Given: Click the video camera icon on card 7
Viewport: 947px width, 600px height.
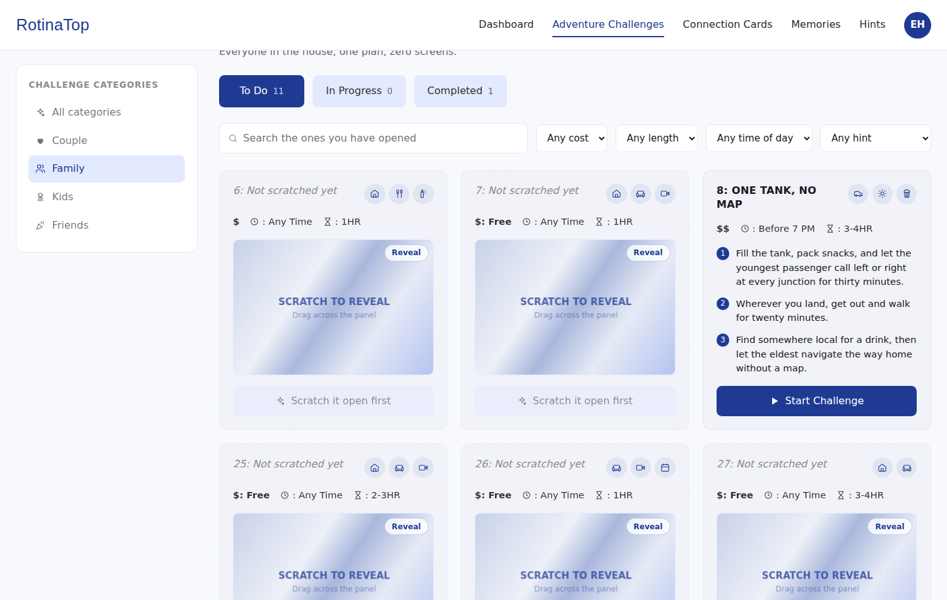Looking at the screenshot, I should pos(665,194).
